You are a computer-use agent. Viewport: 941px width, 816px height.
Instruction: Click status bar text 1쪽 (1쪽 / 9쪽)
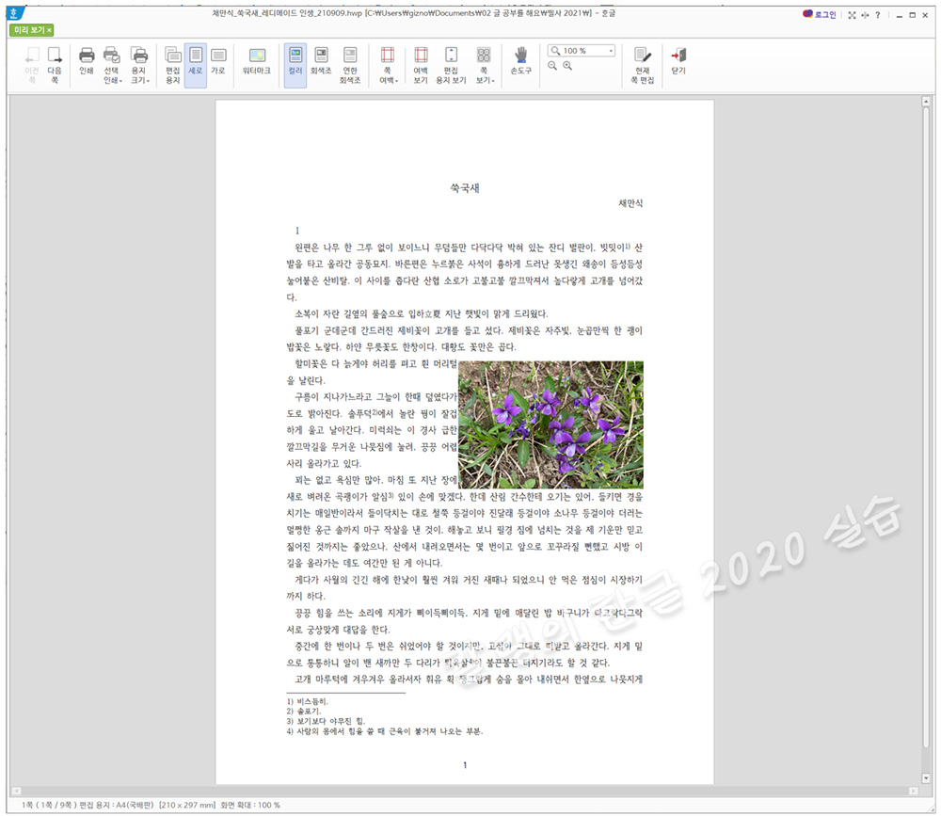tap(50, 805)
